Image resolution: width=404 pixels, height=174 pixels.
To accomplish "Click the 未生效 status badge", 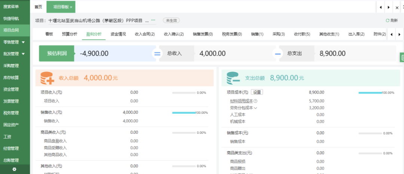I will coord(171,20).
